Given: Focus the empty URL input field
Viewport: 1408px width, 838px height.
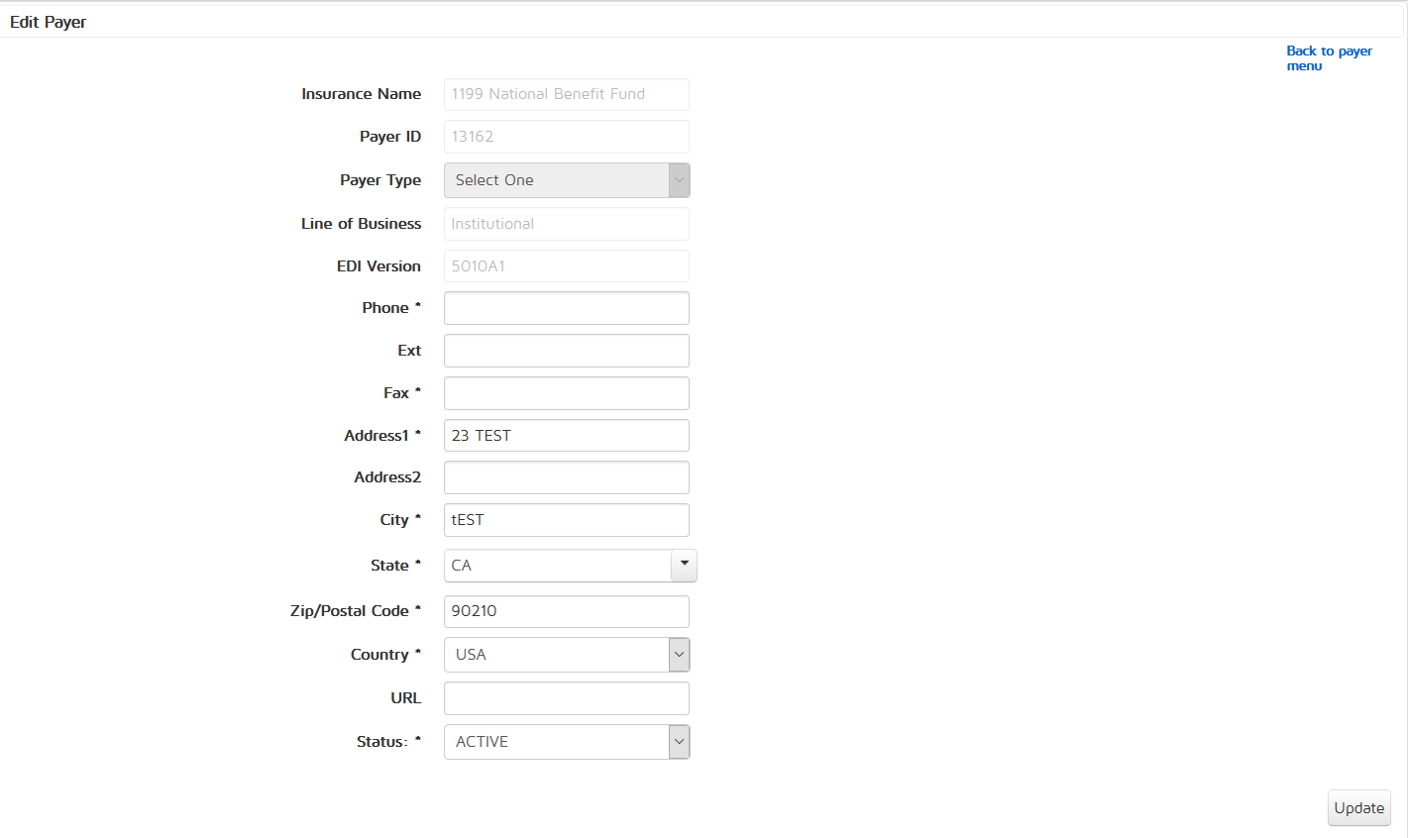Looking at the screenshot, I should coord(566,698).
